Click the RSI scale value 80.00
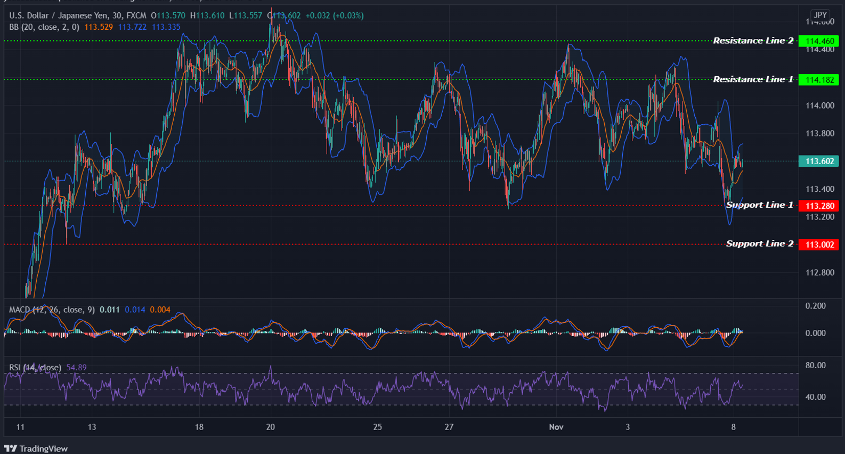Image resolution: width=845 pixels, height=454 pixels. (x=815, y=365)
